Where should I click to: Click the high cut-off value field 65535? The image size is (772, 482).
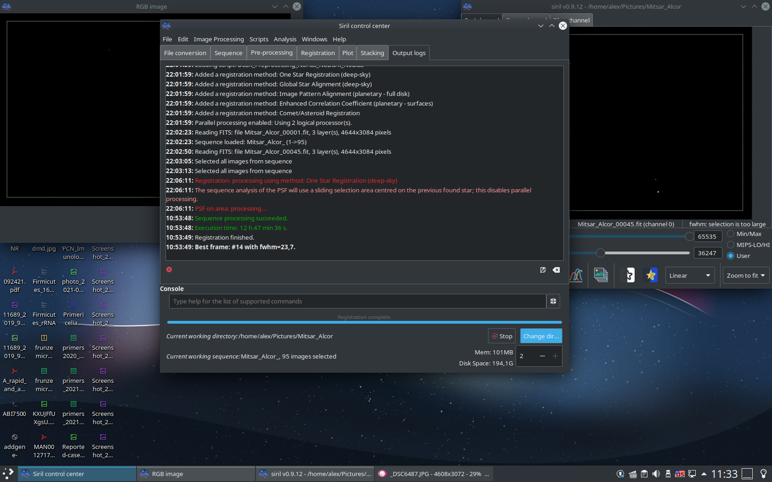[707, 236]
